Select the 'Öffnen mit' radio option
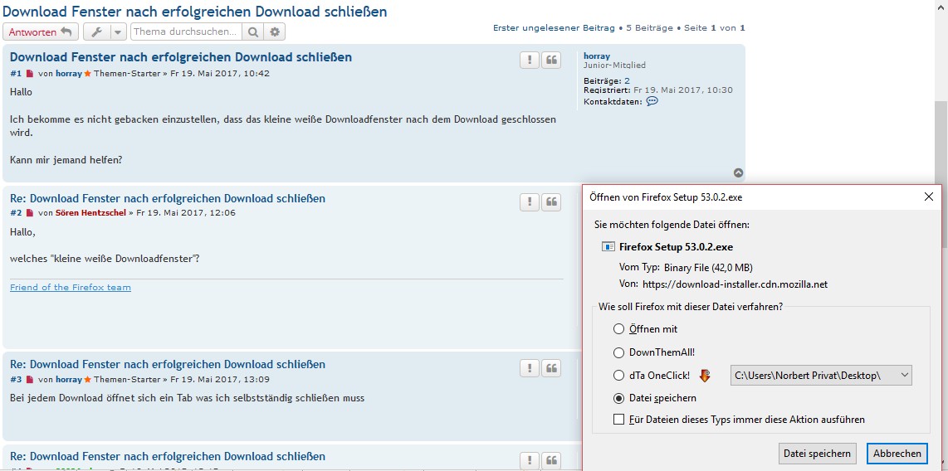The height and width of the screenshot is (471, 948). click(x=618, y=329)
